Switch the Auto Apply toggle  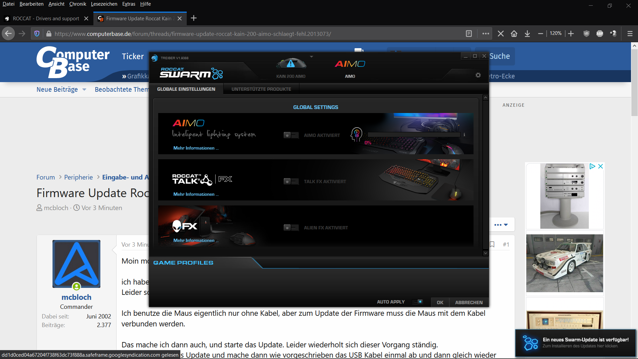(417, 302)
